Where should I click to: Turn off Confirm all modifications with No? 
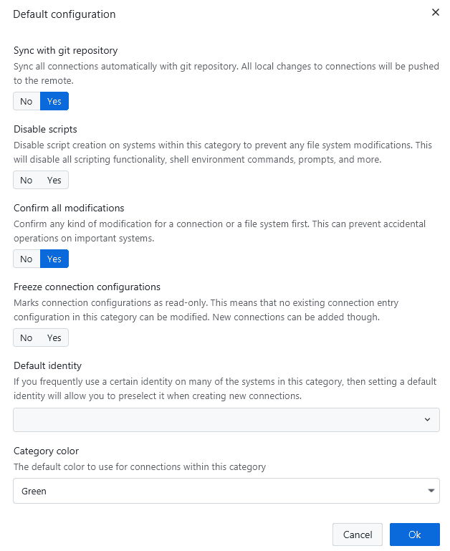[27, 259]
